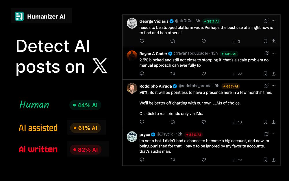Viewport: 289px width, 181px height.
Task: Open @rayanabdulcader profile handle
Action: point(191,53)
